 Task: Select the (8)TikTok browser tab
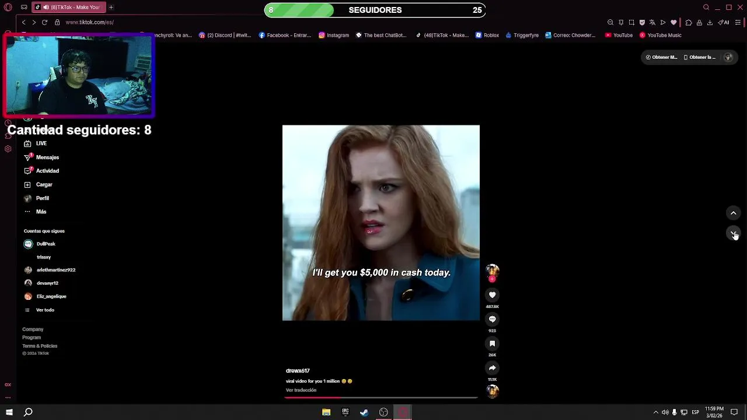point(69,7)
